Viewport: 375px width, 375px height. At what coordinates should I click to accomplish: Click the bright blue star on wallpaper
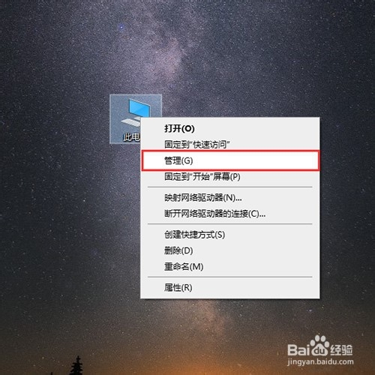[121, 26]
